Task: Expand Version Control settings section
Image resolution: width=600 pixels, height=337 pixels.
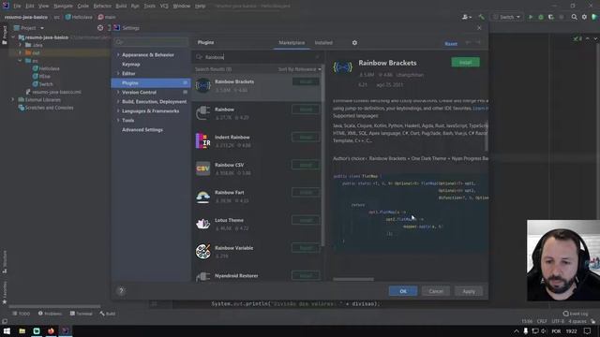Action: click(x=118, y=92)
